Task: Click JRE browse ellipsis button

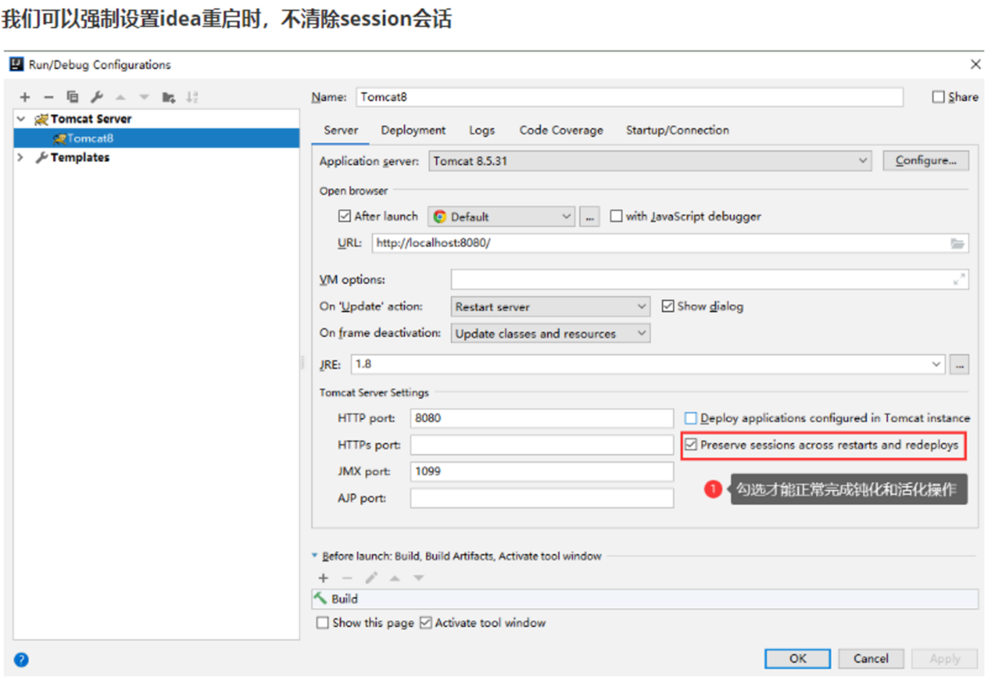Action: 960,364
